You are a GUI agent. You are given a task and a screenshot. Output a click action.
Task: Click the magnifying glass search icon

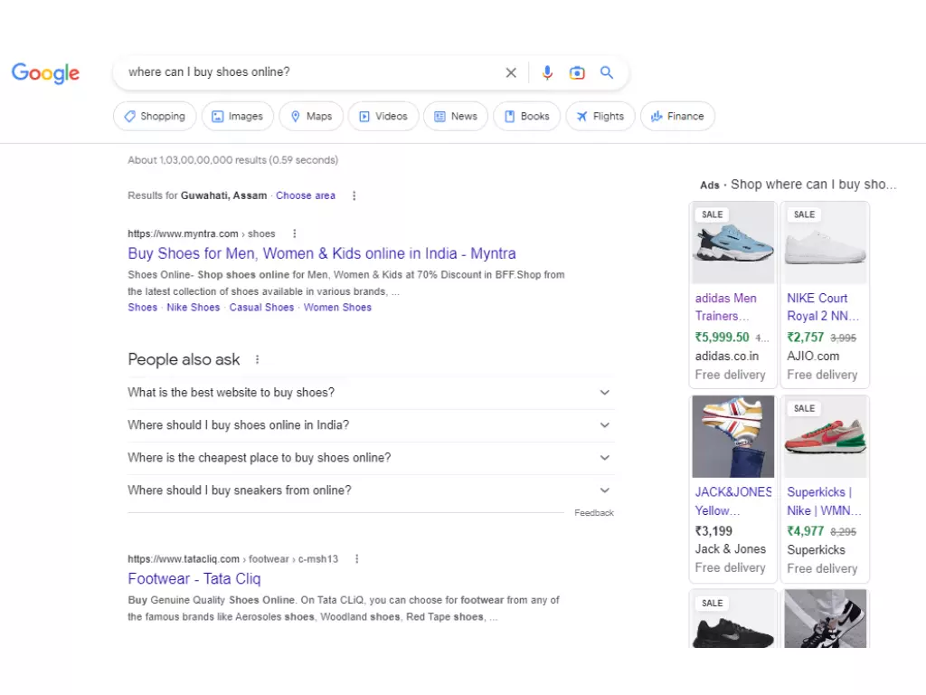(607, 72)
